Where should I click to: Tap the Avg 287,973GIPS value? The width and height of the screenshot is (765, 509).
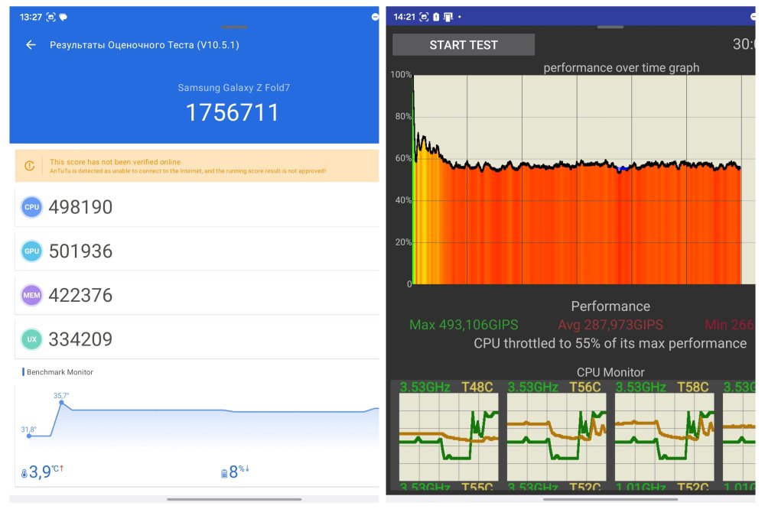pyautogui.click(x=610, y=325)
